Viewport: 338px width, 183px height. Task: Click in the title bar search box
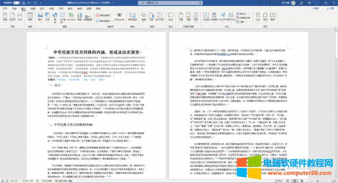point(170,3)
